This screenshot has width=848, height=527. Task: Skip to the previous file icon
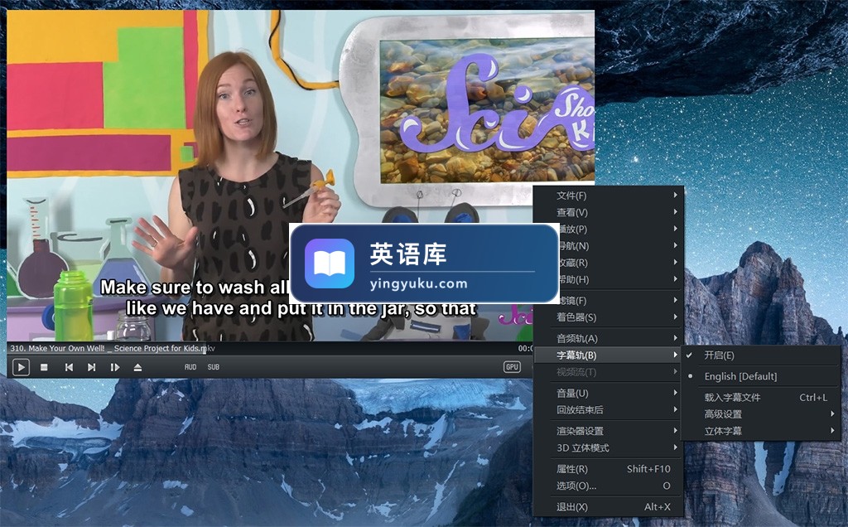click(69, 367)
